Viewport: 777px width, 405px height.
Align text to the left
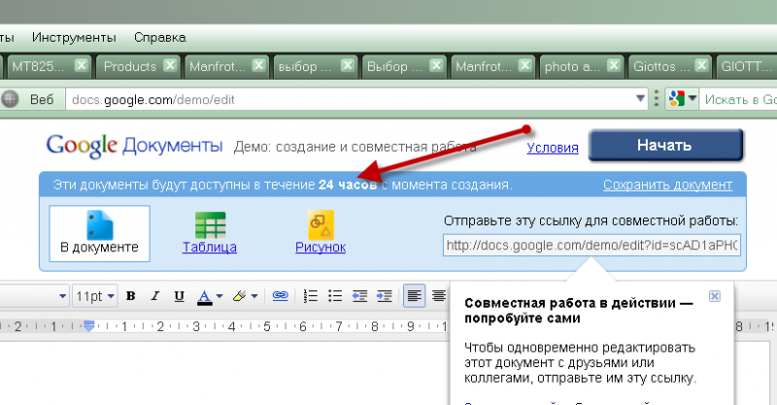pos(414,296)
